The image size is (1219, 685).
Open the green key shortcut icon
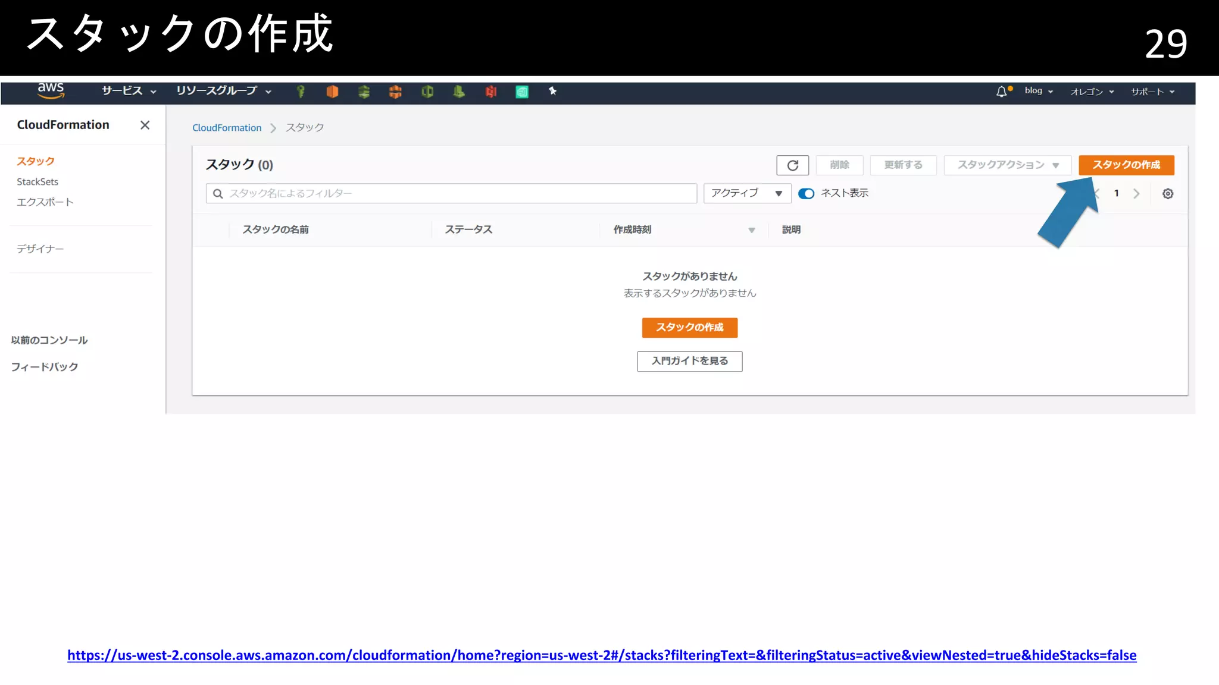(x=301, y=92)
